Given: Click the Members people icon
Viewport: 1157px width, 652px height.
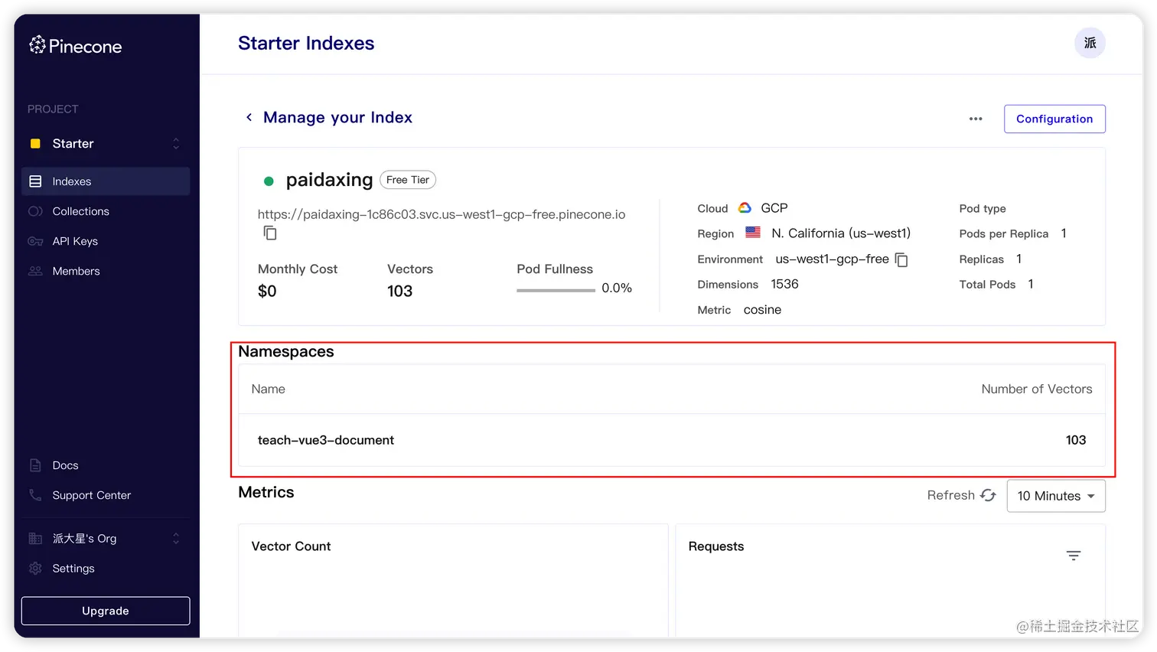Looking at the screenshot, I should click(35, 271).
